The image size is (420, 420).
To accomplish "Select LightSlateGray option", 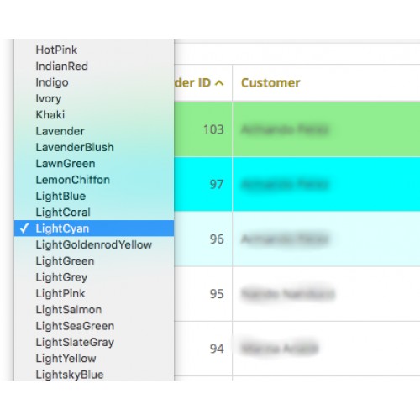I will [x=94, y=342].
